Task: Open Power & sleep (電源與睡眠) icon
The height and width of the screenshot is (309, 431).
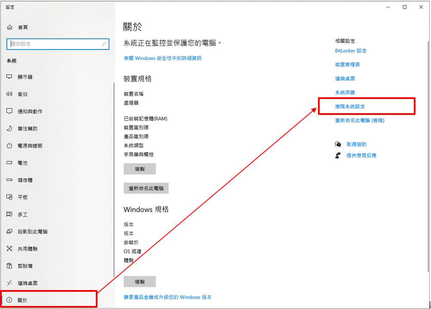Action: point(9,146)
